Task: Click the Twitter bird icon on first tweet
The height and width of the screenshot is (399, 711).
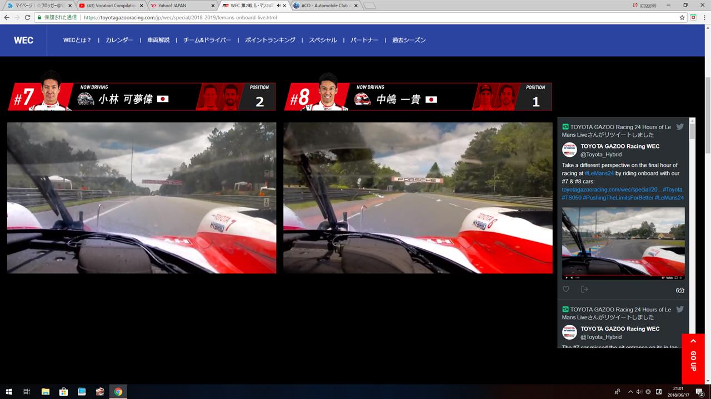Action: pyautogui.click(x=680, y=126)
